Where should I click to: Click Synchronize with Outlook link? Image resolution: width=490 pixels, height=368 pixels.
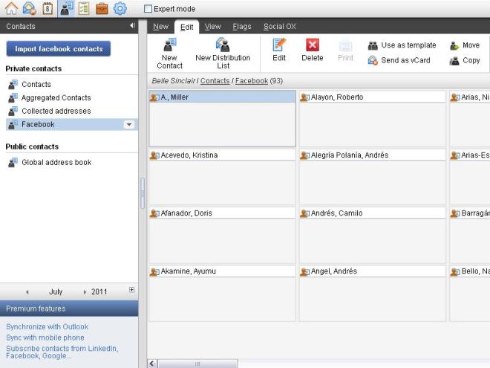point(47,327)
